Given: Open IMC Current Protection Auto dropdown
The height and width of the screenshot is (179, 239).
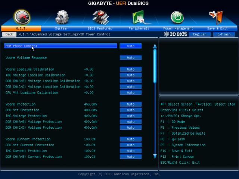Looking at the screenshot, I should pyautogui.click(x=131, y=151).
